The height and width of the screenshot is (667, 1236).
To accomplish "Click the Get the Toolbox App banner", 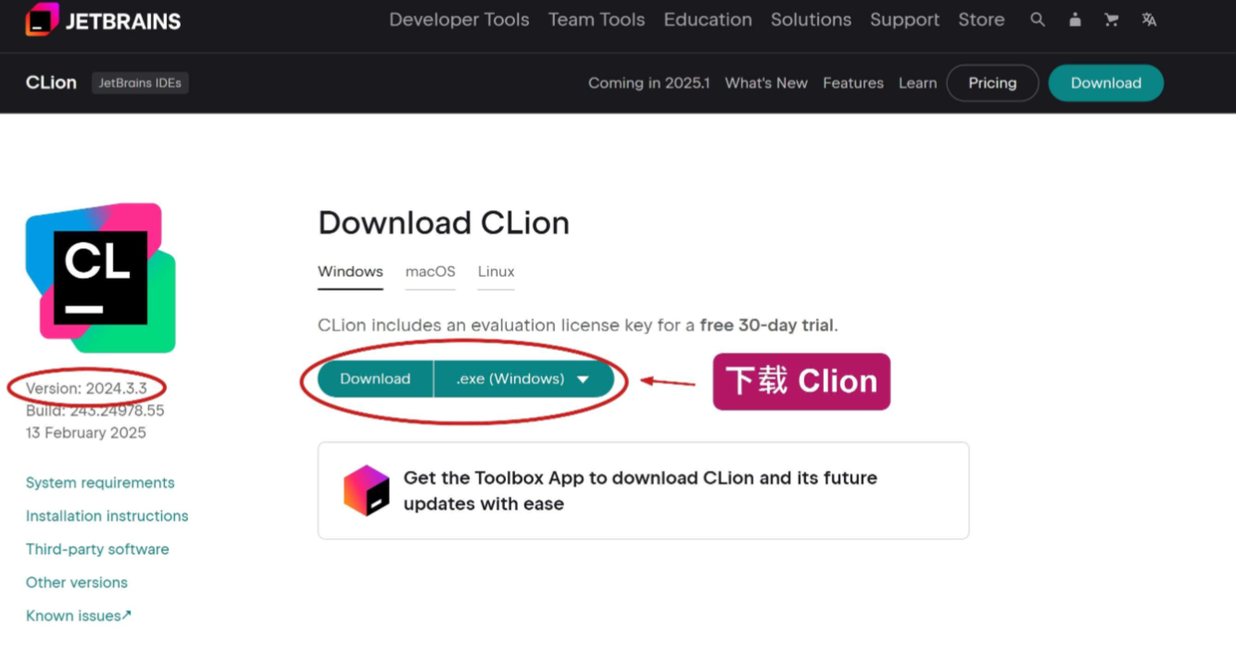I will pyautogui.click(x=643, y=490).
